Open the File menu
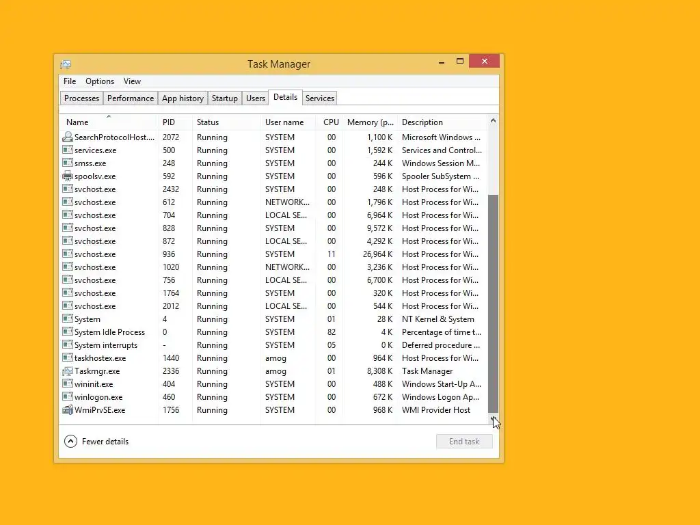This screenshot has height=525, width=700. (70, 81)
